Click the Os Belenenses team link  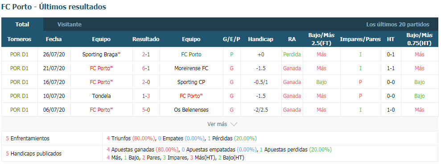[191, 109]
